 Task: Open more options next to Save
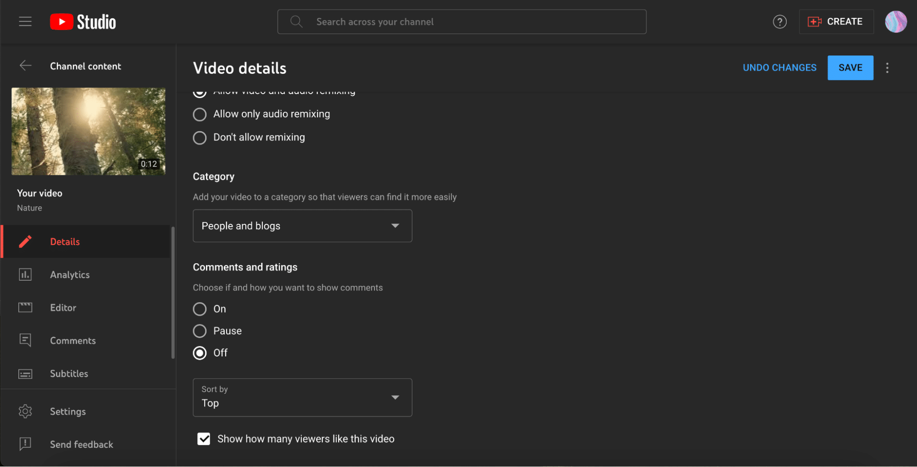[887, 68]
